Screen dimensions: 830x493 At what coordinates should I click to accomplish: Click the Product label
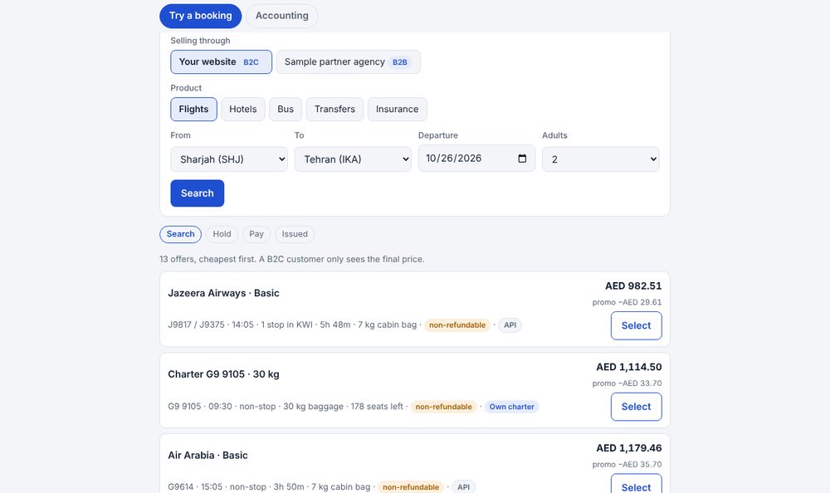click(186, 88)
